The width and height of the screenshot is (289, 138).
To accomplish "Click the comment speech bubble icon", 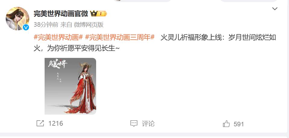I will 134,123.
